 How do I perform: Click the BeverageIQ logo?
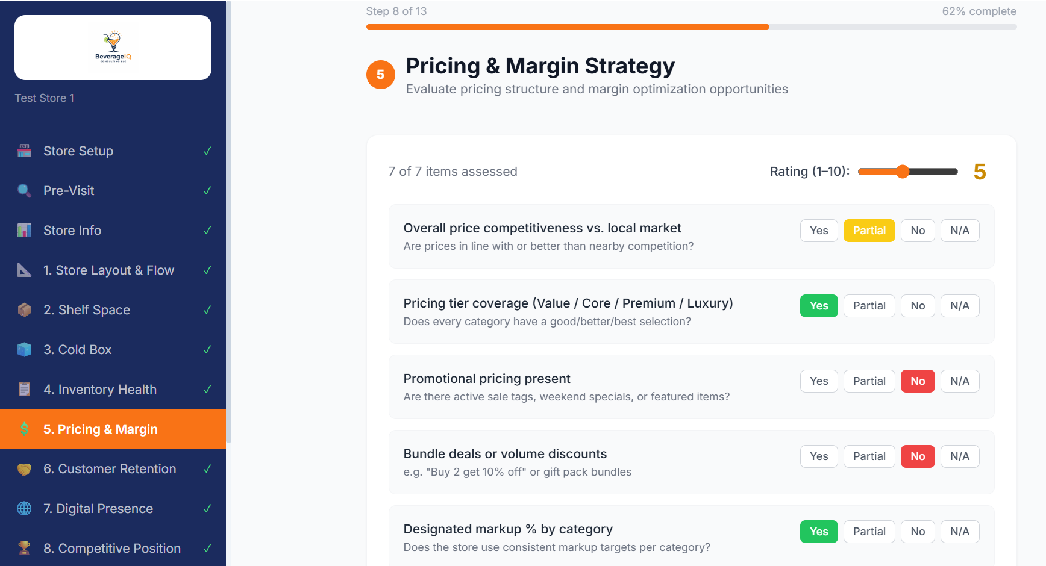coord(113,47)
